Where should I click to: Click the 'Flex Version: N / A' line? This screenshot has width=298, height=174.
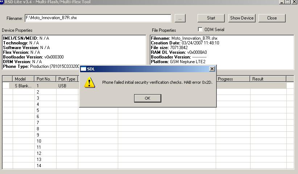click(21, 52)
